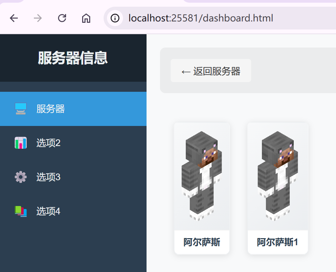Screen dimensions: 336x272
Task: View site information icon in address bar
Action: [x=115, y=18]
